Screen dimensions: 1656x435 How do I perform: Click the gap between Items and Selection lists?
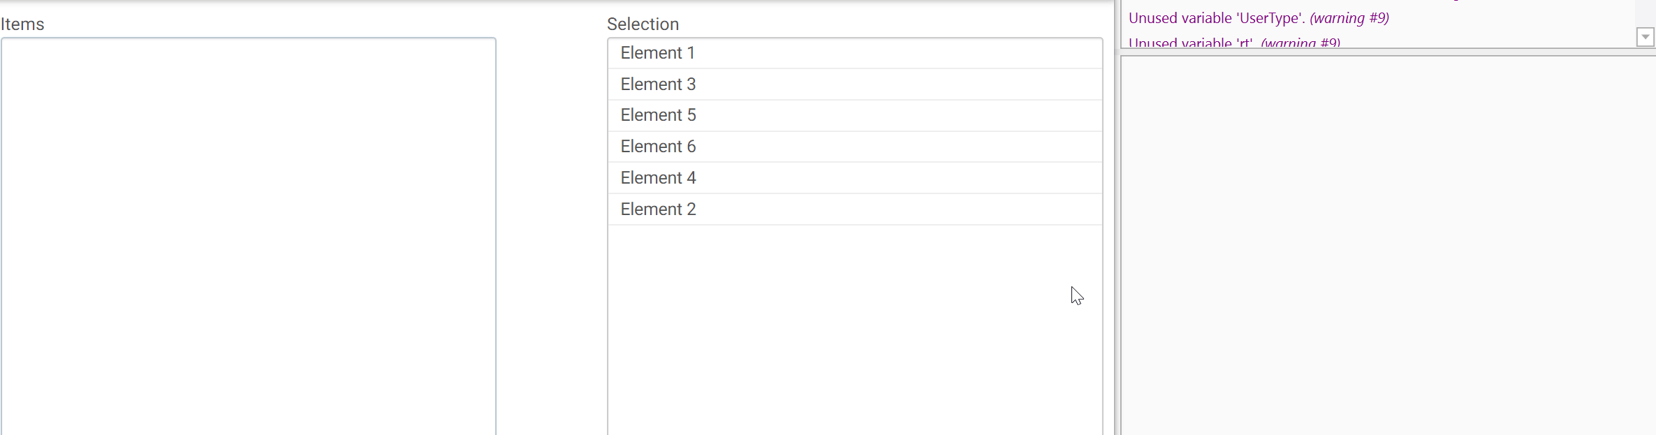[x=552, y=230]
